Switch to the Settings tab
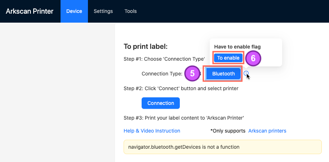The height and width of the screenshot is (162, 329). coord(103,11)
